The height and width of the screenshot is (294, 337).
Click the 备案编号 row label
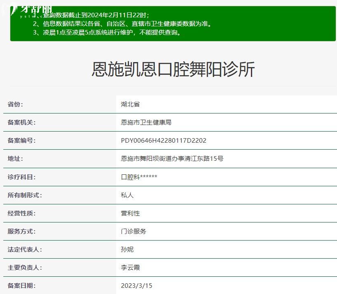click(21, 141)
